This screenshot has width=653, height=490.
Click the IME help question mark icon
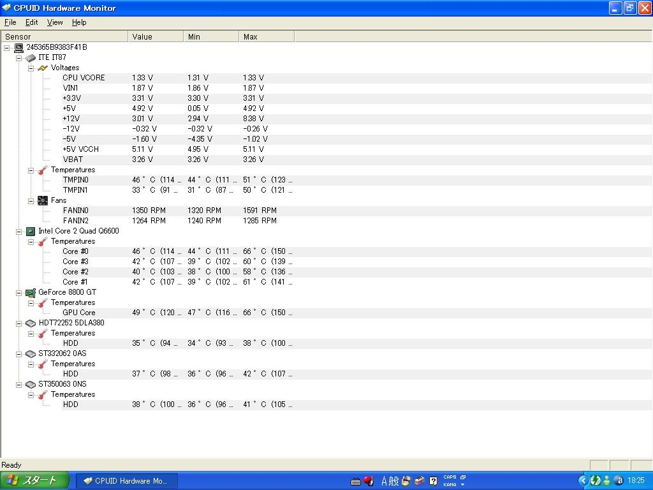(x=433, y=481)
